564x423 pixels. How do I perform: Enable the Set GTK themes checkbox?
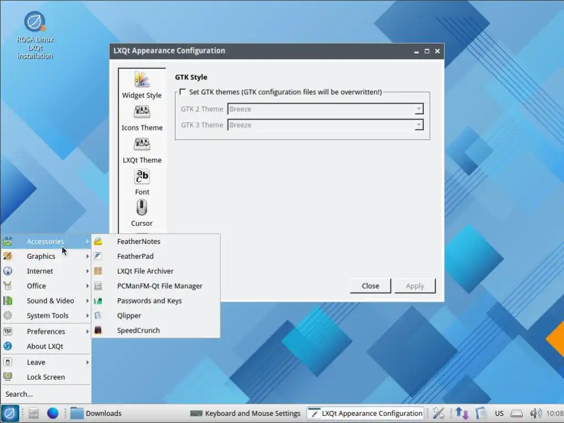[x=183, y=92]
